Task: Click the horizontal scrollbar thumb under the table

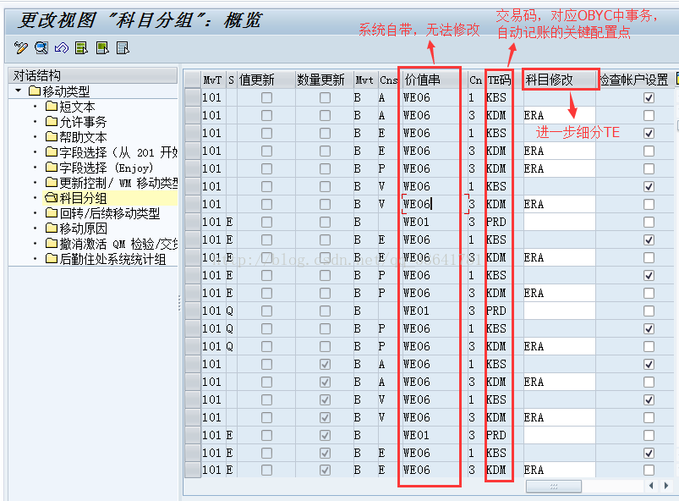Action: tap(553, 487)
